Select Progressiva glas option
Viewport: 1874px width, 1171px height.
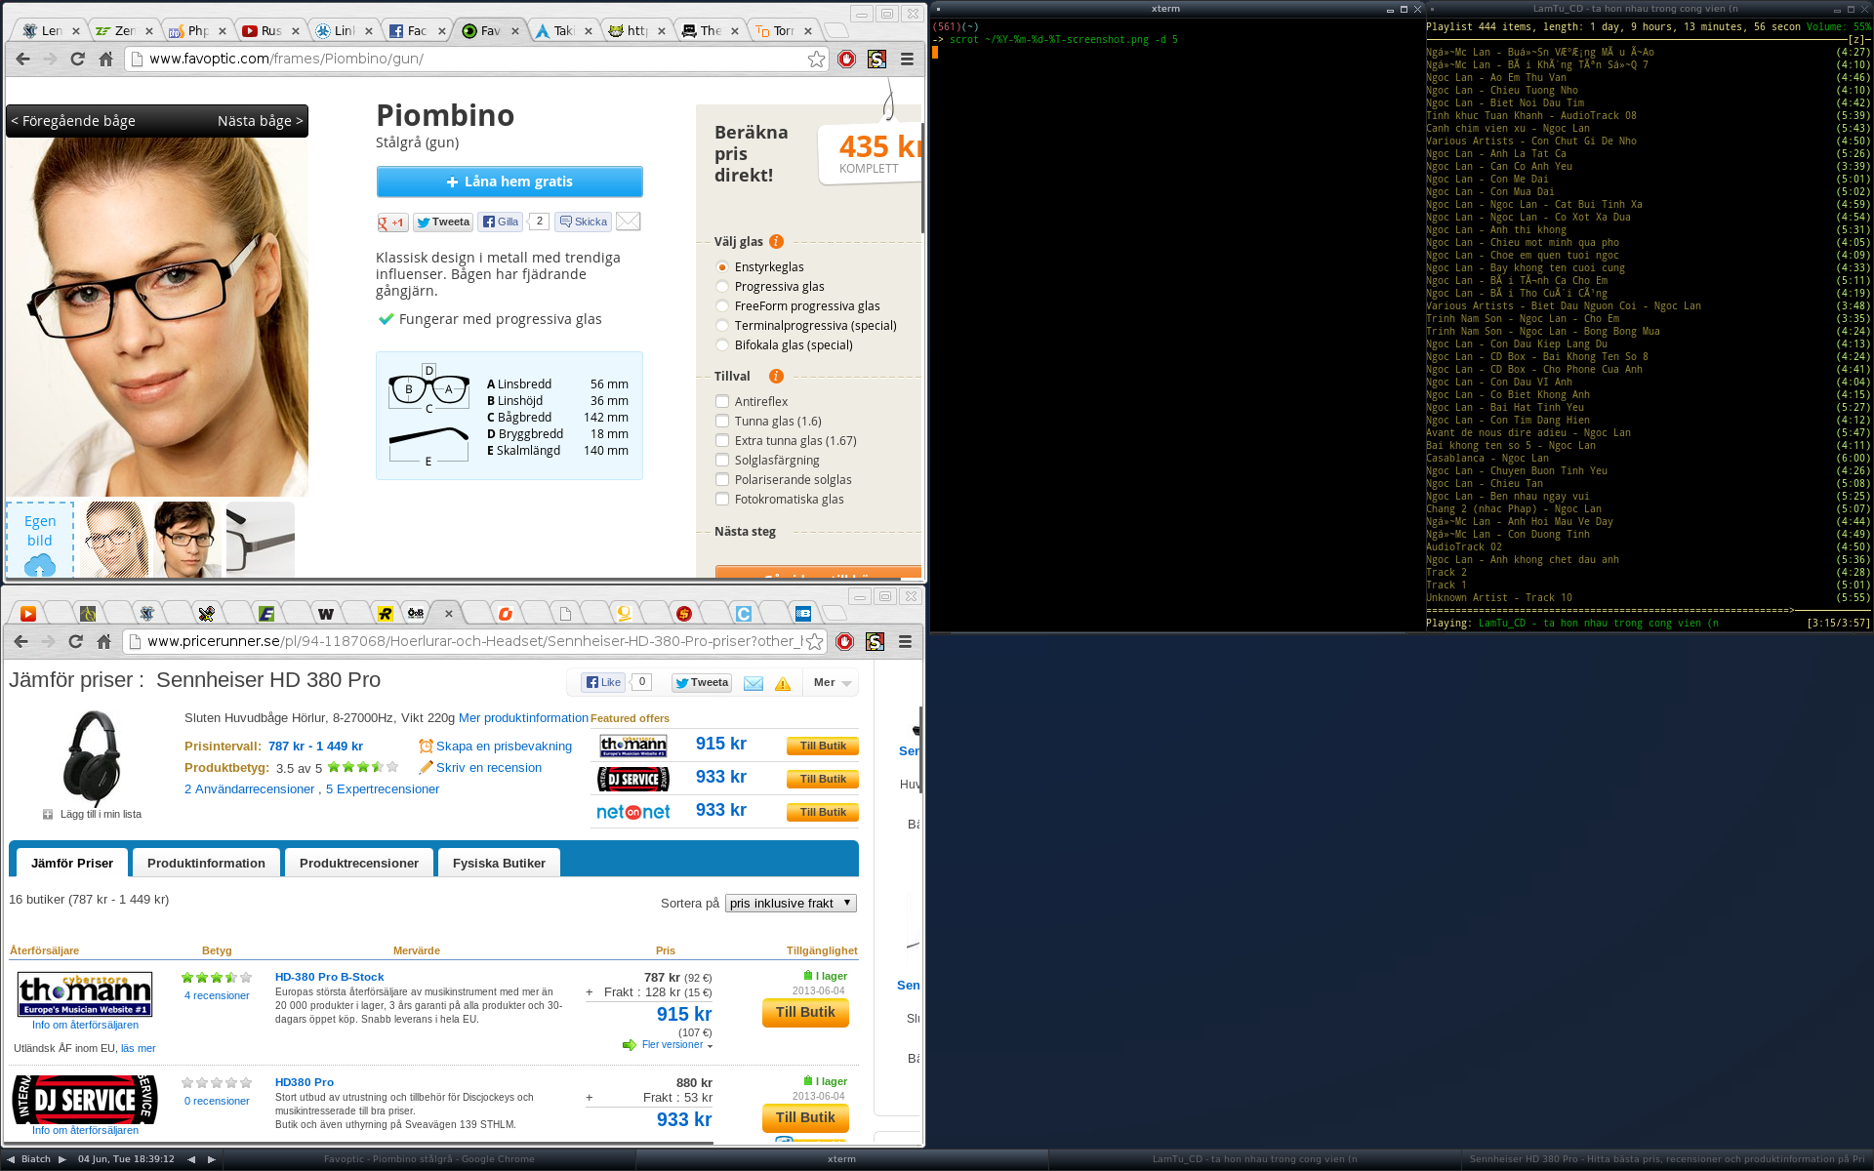721,286
